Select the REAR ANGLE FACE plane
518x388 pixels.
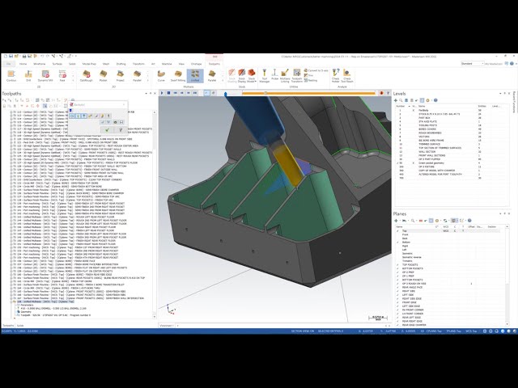point(449,287)
